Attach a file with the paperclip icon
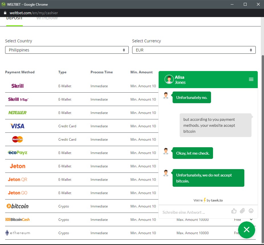 click(242, 211)
